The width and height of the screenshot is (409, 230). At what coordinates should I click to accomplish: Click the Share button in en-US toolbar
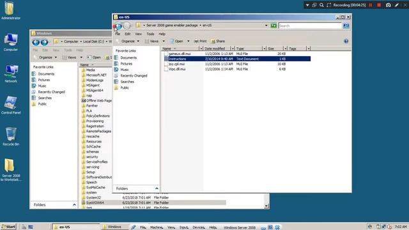point(218,41)
